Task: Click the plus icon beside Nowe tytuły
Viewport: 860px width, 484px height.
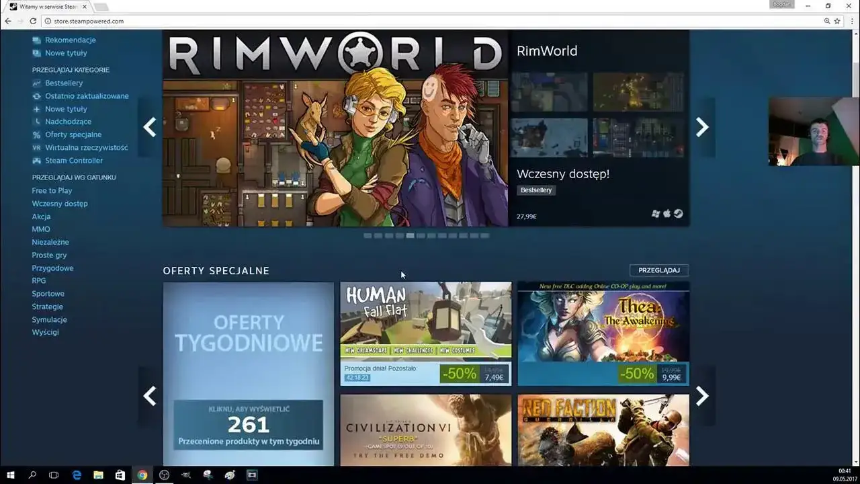Action: (36, 108)
